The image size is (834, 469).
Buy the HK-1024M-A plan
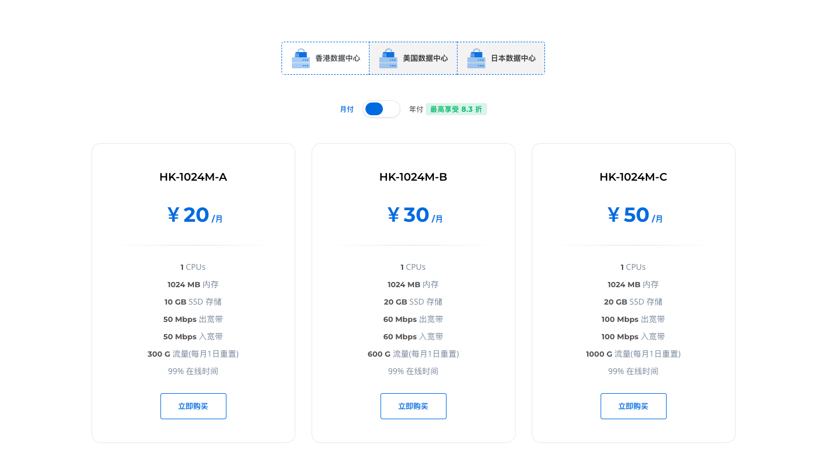click(193, 406)
